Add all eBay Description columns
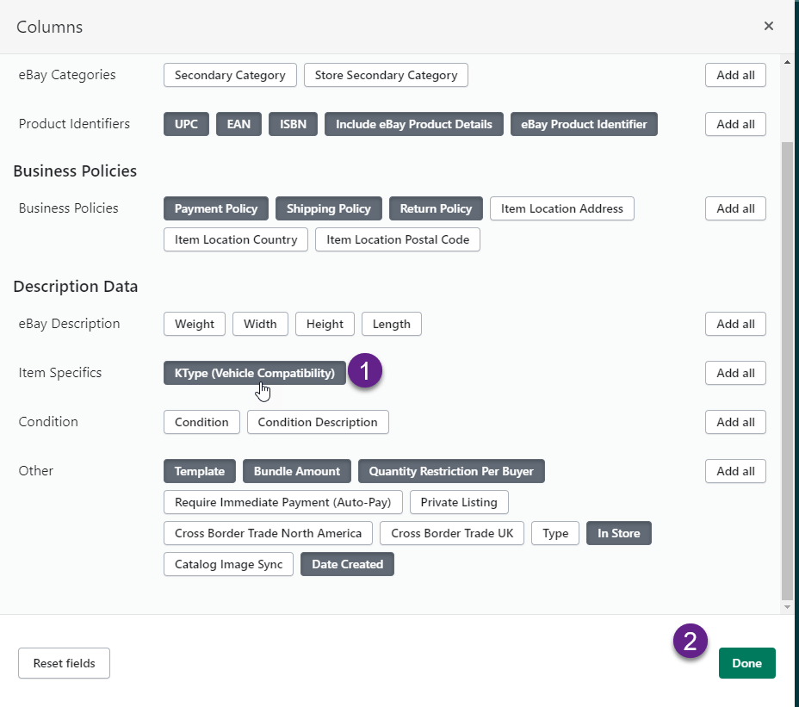Screen dimensions: 799x707 [735, 324]
